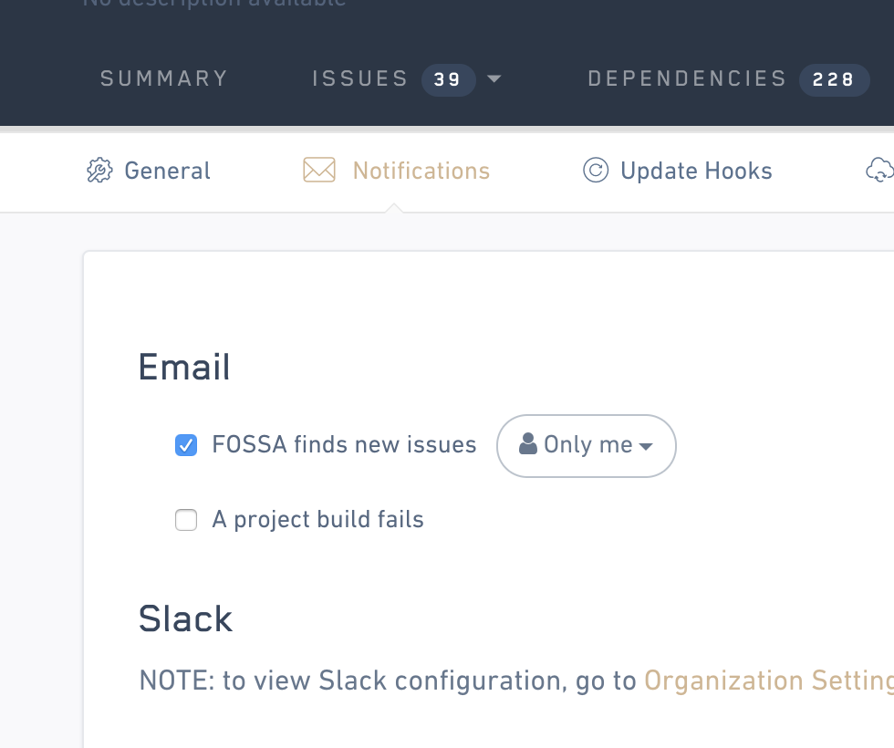This screenshot has height=748, width=894.
Task: Click the A project build fails label
Action: click(x=317, y=520)
